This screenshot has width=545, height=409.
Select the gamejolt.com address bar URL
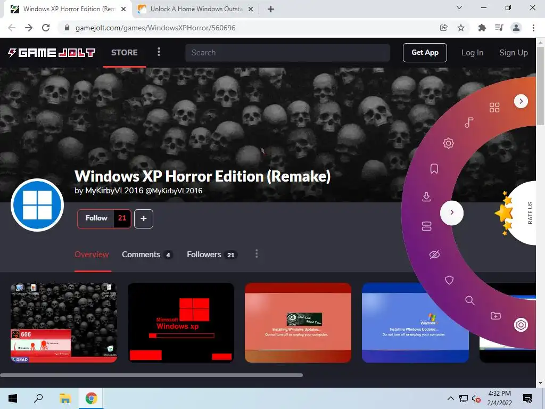click(155, 28)
